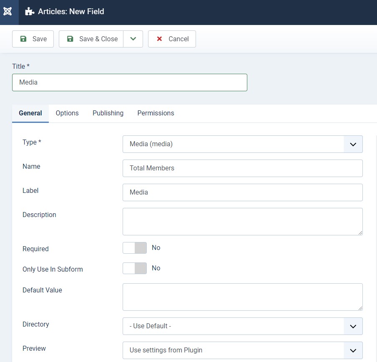Cancel the new field form
377x362 pixels.
click(x=172, y=39)
